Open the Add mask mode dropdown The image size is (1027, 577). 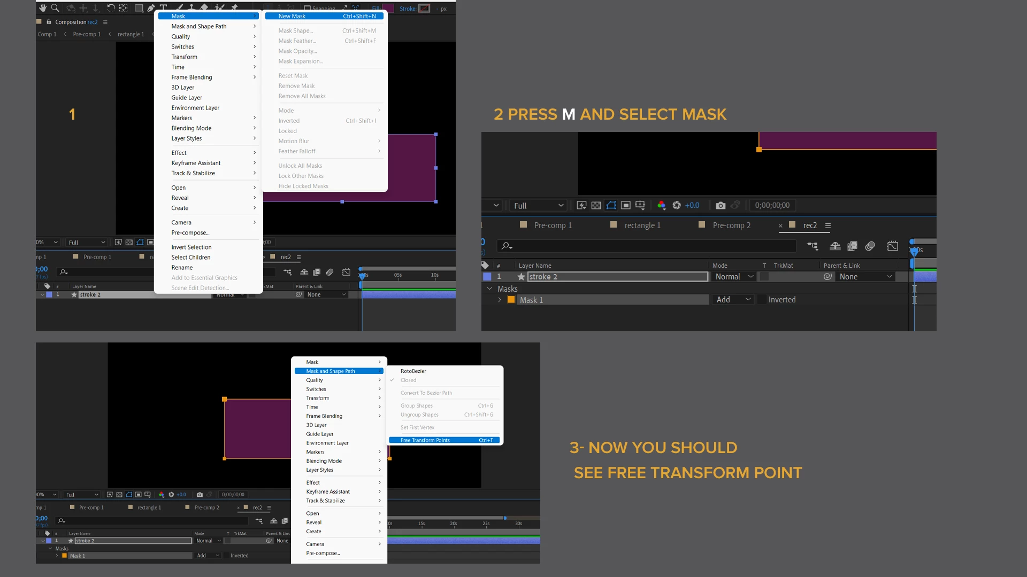(733, 300)
